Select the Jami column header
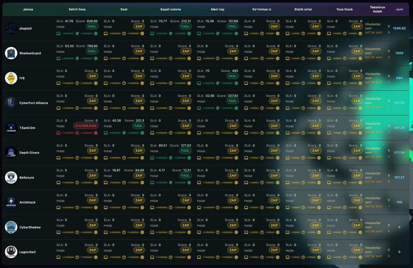Image resolution: width=413 pixels, height=268 pixels. [399, 9]
